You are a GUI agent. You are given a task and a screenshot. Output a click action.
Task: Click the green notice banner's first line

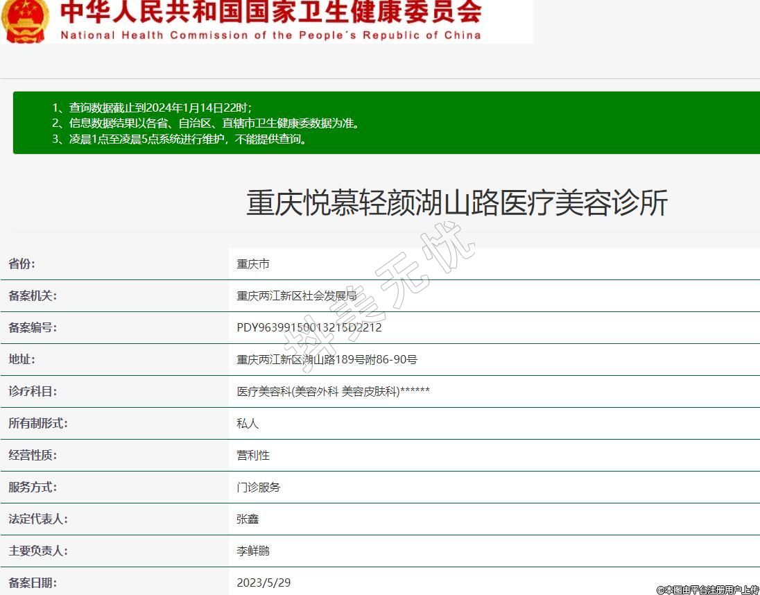(x=152, y=108)
